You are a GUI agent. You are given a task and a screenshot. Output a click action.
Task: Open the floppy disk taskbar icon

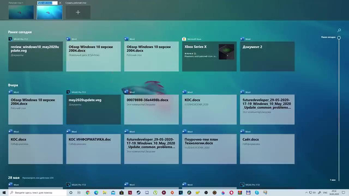coord(249,193)
